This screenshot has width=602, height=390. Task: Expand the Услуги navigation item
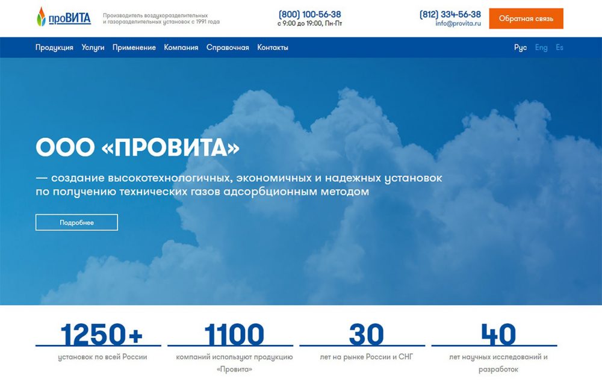[93, 48]
